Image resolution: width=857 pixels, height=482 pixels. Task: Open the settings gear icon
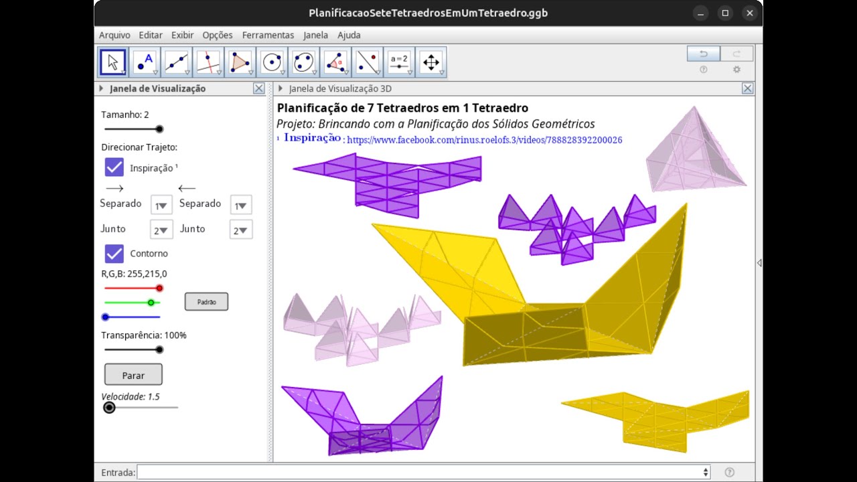click(x=736, y=70)
